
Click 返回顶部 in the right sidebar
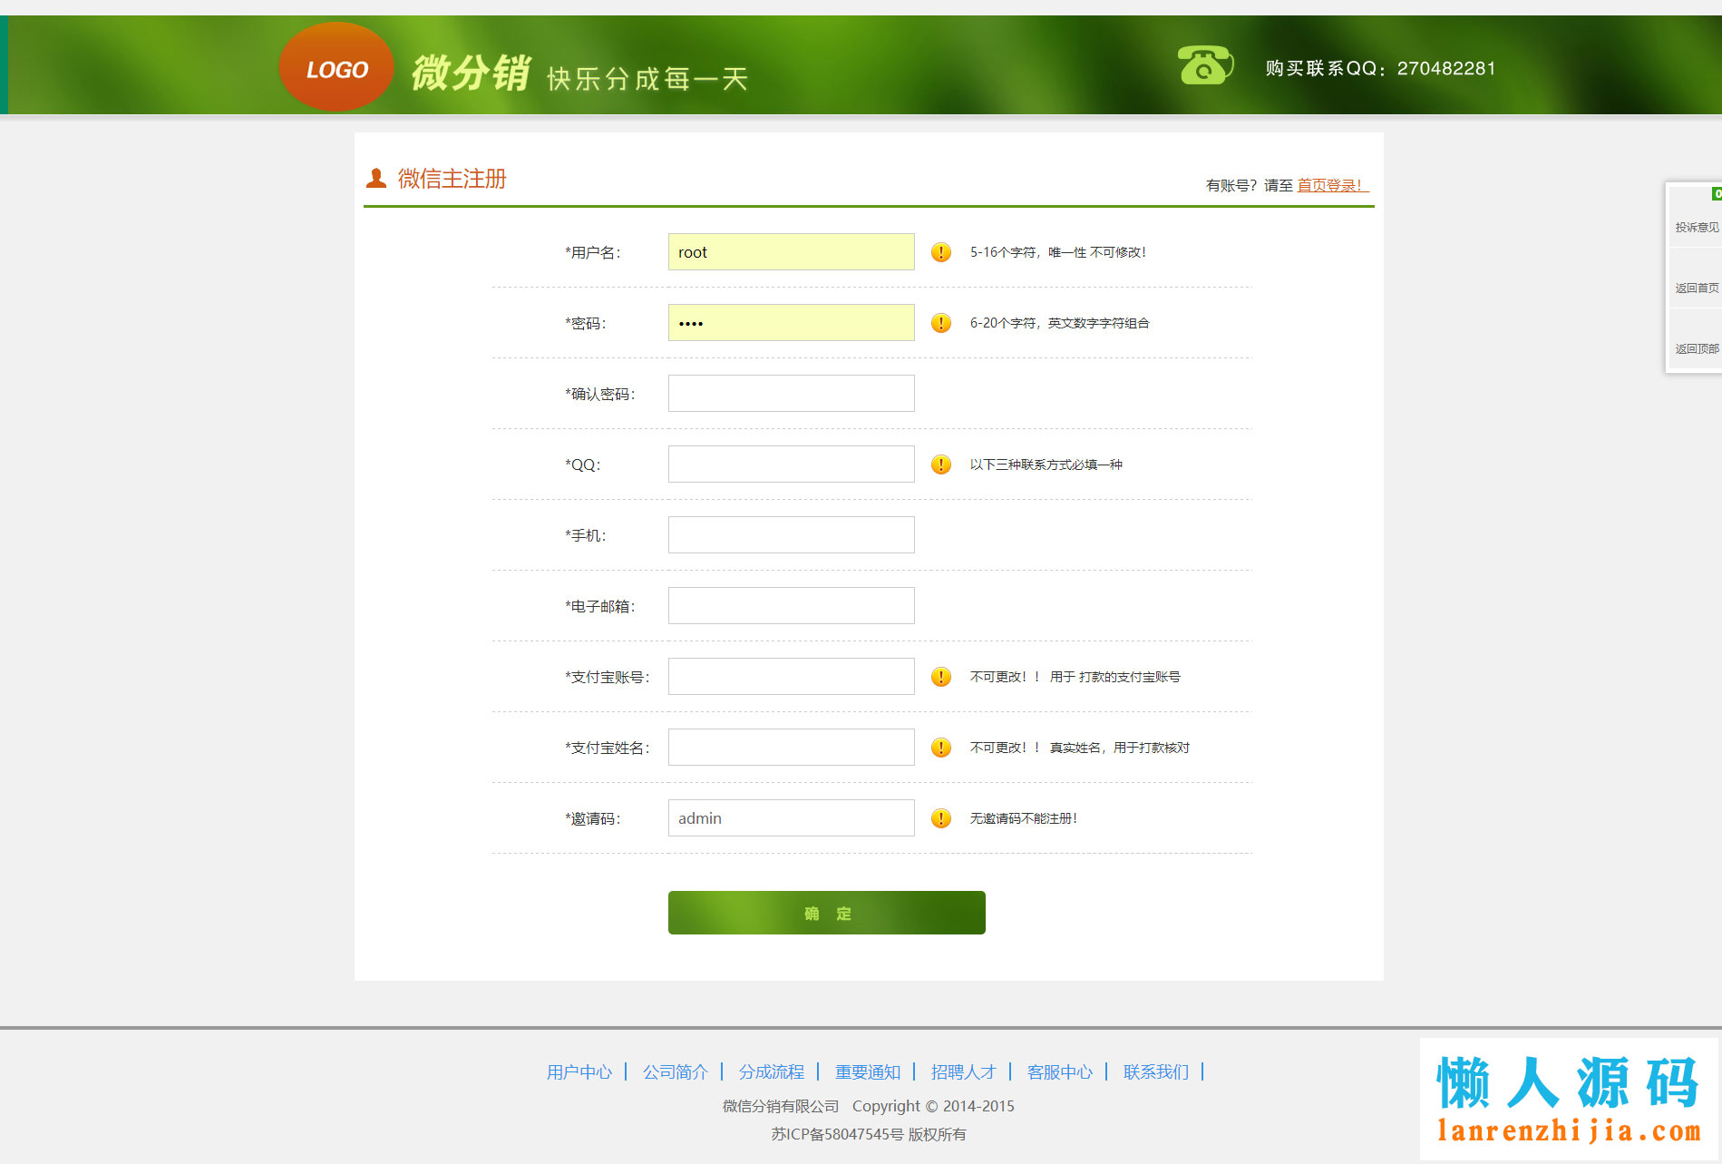pos(1697,347)
